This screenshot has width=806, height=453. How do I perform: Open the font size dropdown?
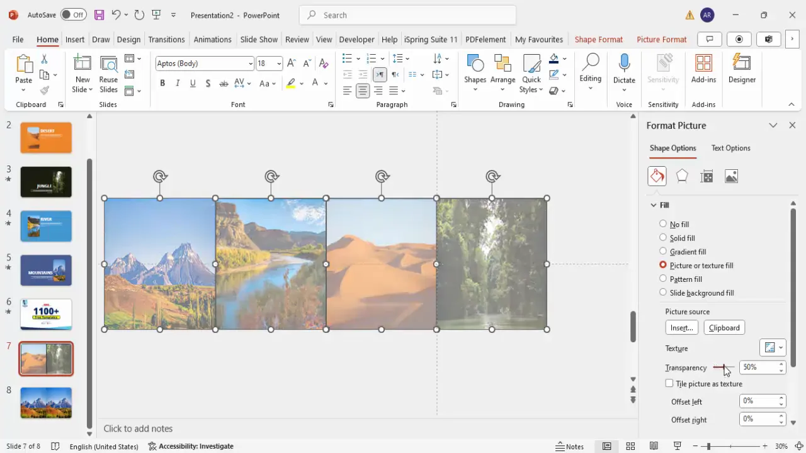[x=279, y=64]
